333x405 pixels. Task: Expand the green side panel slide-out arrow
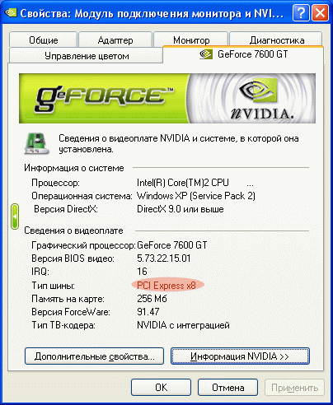coord(15,216)
